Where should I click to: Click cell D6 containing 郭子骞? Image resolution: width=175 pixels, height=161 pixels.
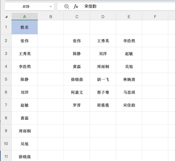pyautogui.click(x=103, y=92)
